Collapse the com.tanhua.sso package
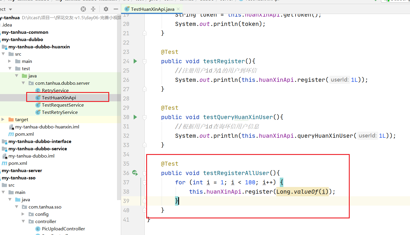Image resolution: width=410 pixels, height=235 pixels. 17,207
